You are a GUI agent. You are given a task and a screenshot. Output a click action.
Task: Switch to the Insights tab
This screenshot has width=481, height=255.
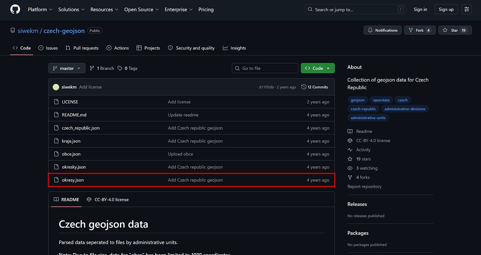[235, 48]
